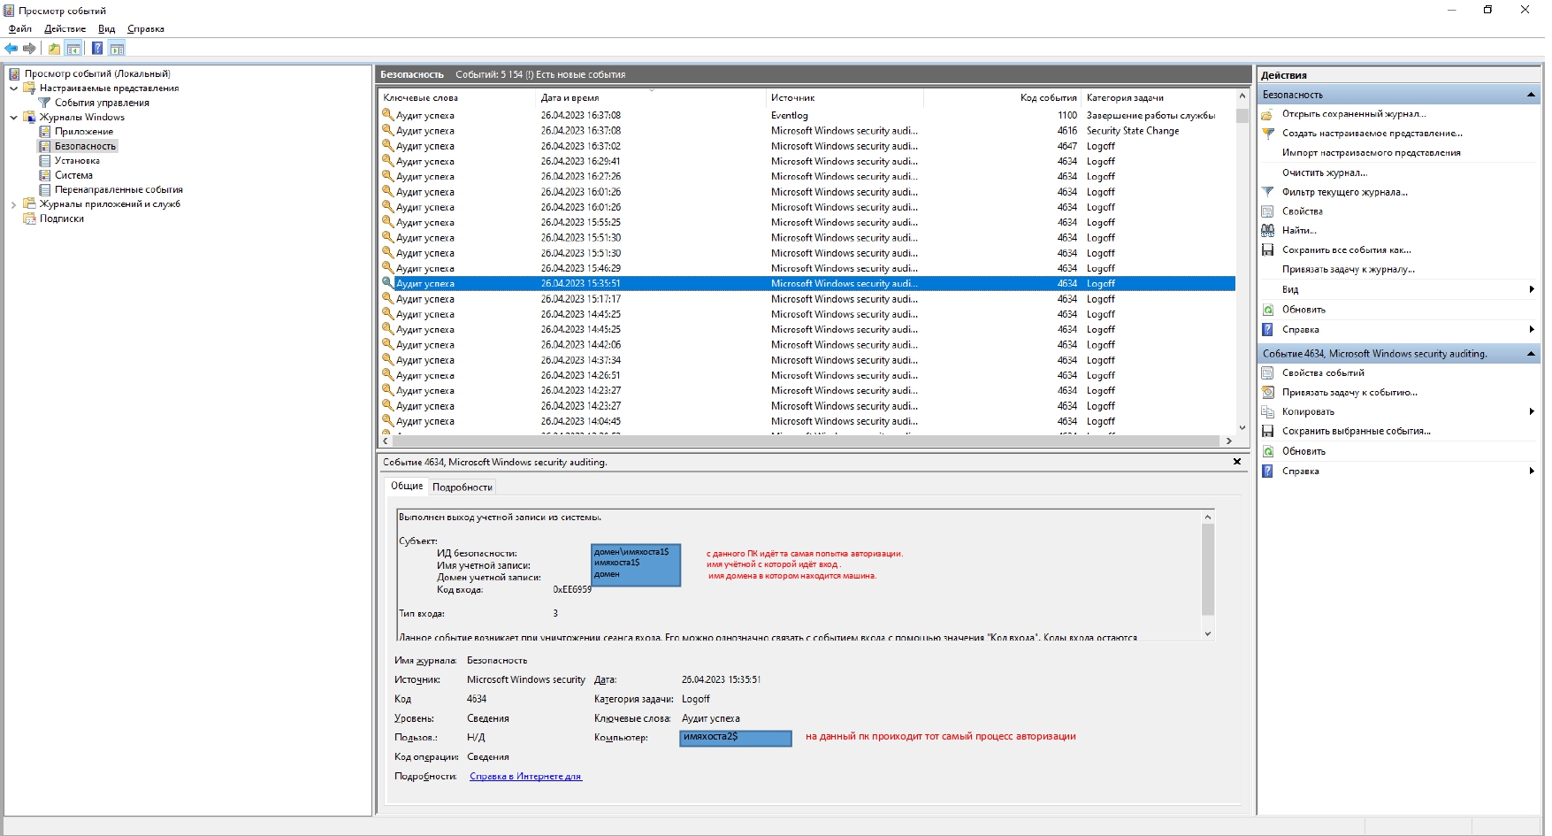Collapse the Безопасность actions section arrow
The height and width of the screenshot is (836, 1552).
tap(1531, 95)
